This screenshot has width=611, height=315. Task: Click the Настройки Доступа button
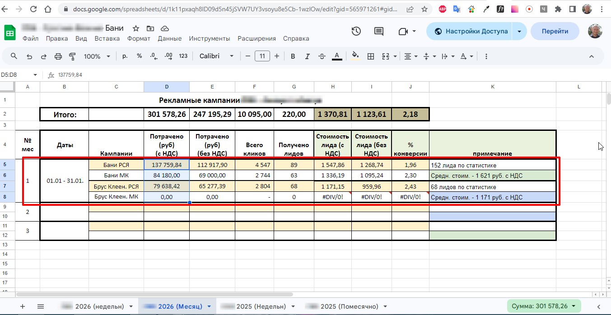pos(471,32)
